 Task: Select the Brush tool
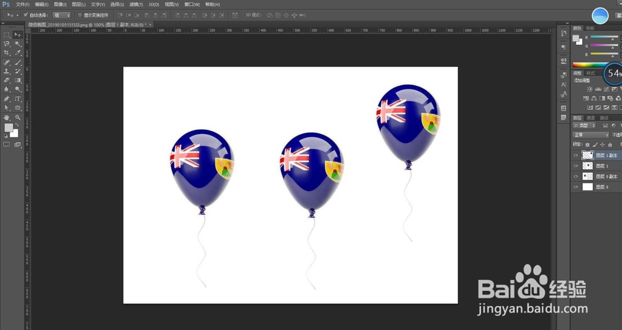pyautogui.click(x=17, y=63)
